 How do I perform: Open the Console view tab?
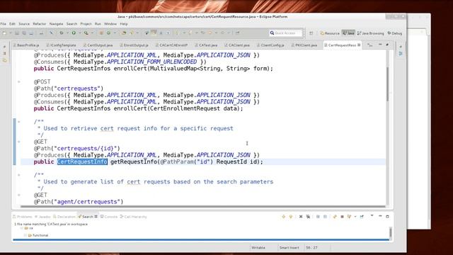pyautogui.click(x=109, y=217)
